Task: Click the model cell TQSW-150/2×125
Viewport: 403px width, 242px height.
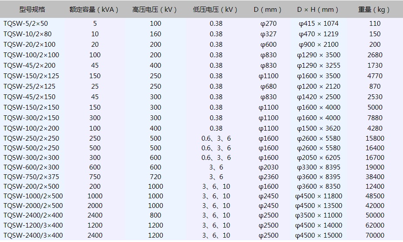Action: point(31,76)
